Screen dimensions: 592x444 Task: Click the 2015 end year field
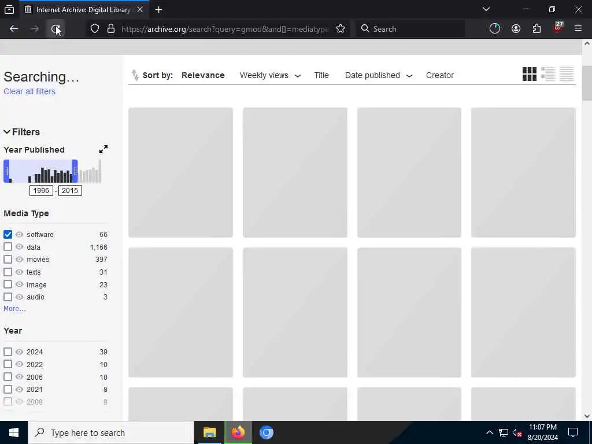(70, 190)
